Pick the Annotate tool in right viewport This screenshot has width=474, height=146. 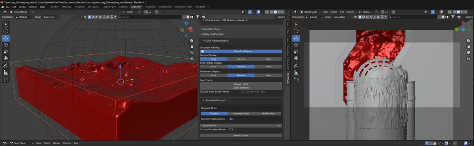point(296,66)
